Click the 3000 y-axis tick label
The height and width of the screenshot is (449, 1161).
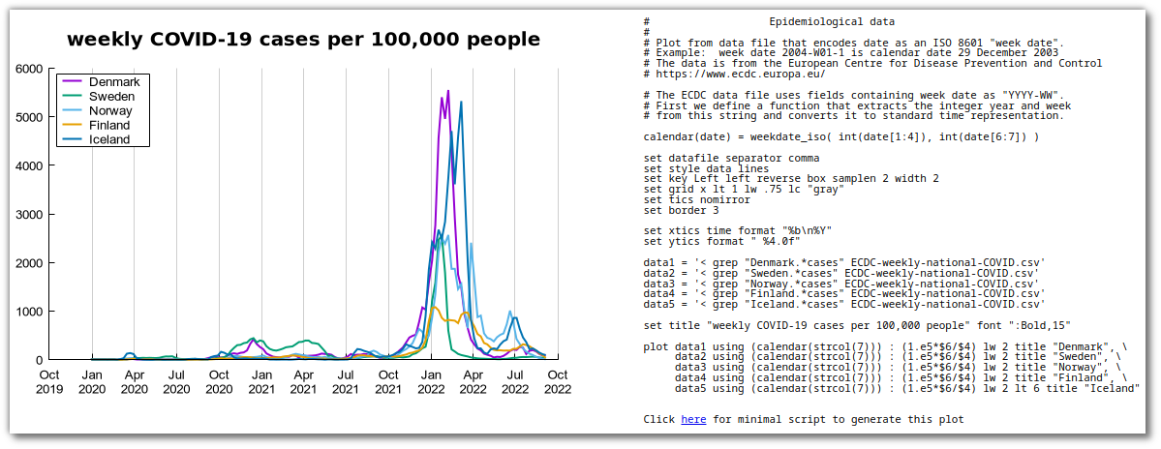pos(28,214)
